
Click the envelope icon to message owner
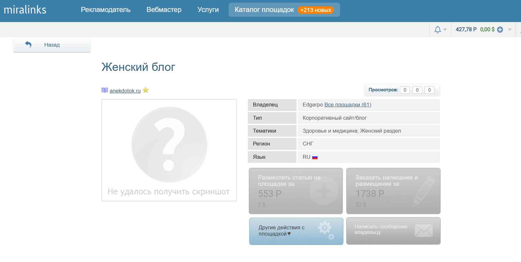[x=423, y=231]
